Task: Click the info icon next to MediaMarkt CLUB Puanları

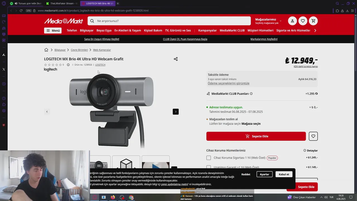Action: point(251,94)
